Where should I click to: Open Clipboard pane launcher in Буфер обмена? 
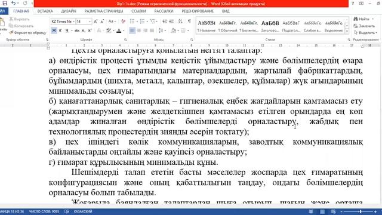point(47,39)
